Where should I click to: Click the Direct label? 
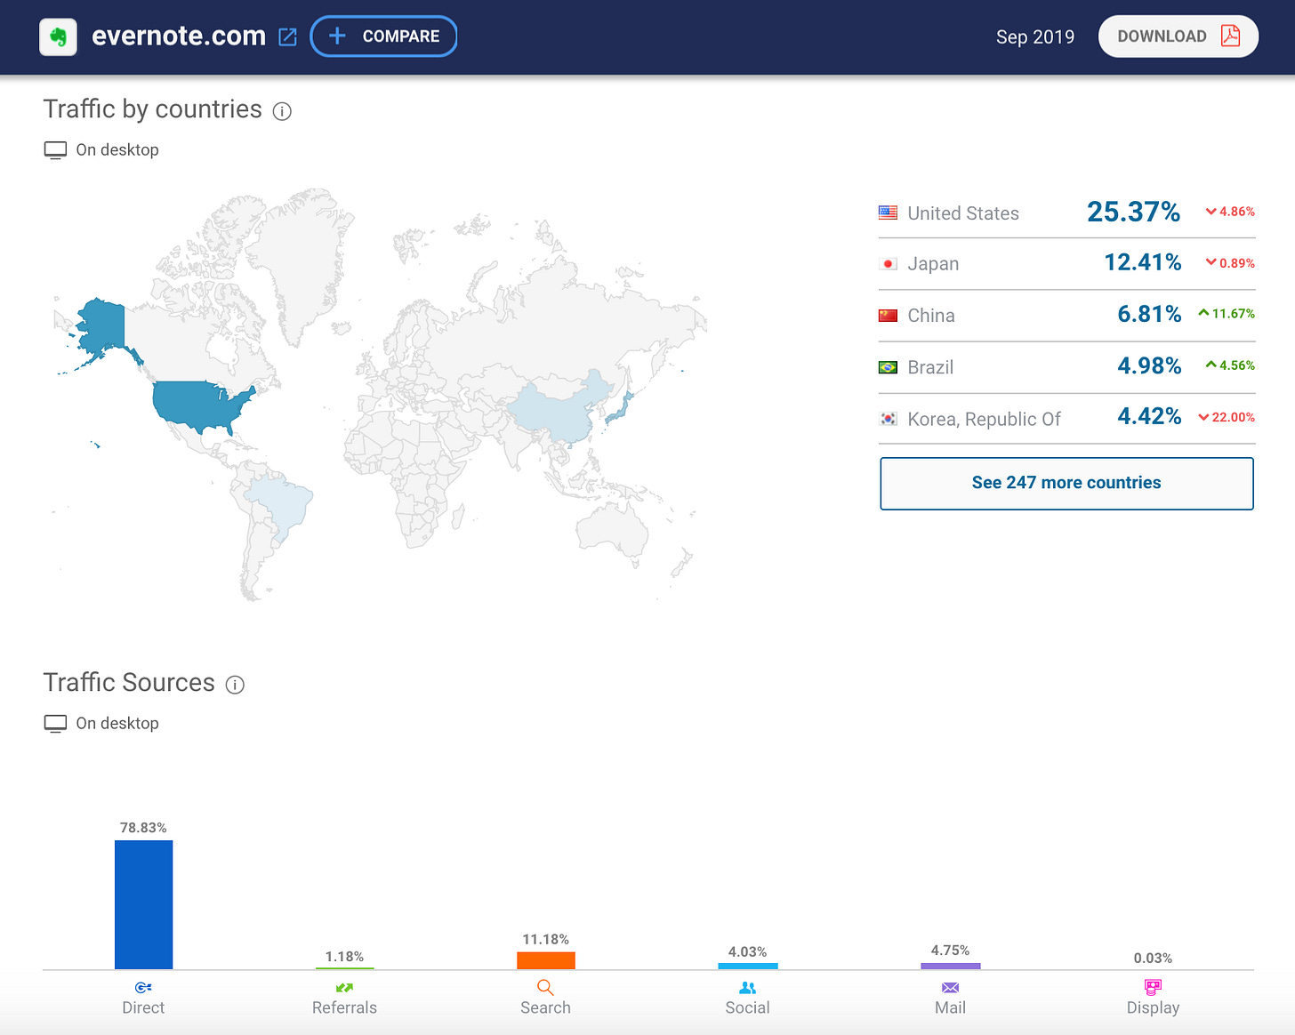[x=143, y=1008]
